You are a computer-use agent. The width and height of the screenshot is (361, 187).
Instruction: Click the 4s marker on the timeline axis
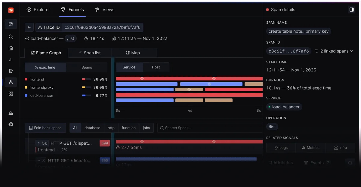click(x=190, y=110)
